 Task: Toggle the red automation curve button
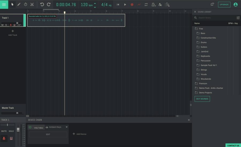[139, 5]
